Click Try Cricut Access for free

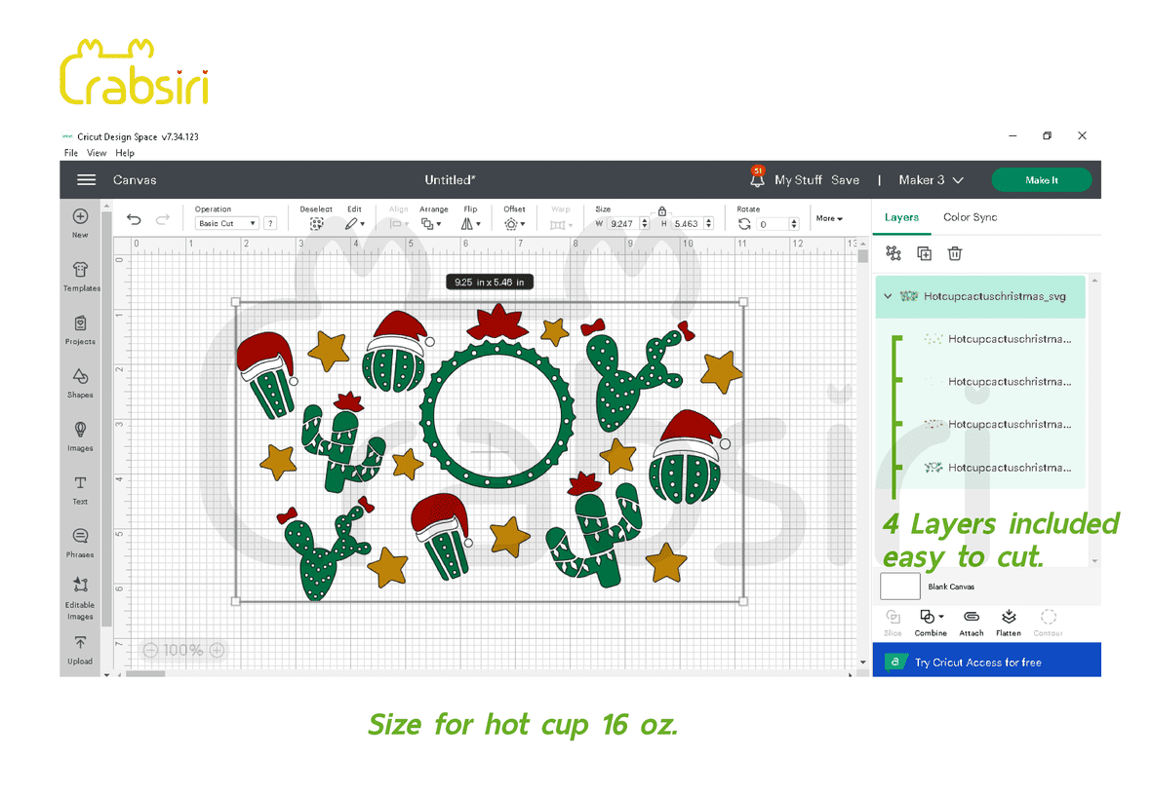977,663
